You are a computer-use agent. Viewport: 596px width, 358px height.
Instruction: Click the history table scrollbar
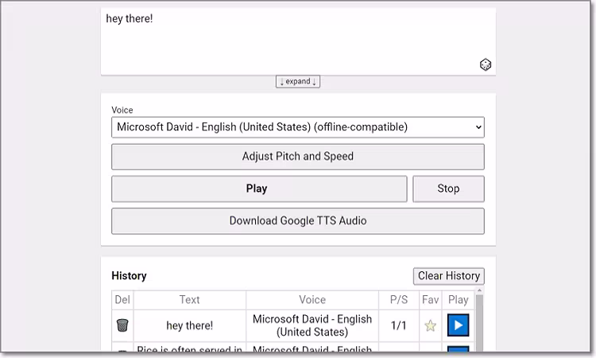click(x=479, y=322)
